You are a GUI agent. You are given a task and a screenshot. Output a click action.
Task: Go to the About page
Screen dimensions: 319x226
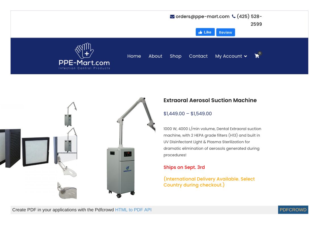(155, 56)
